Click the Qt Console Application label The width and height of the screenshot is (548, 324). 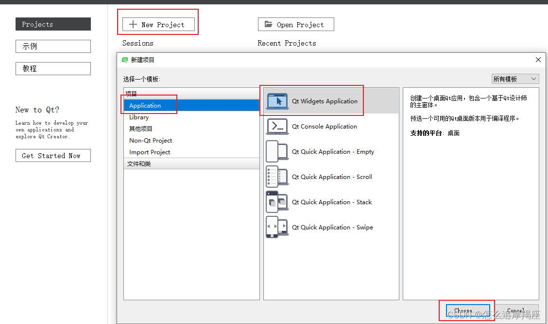tap(325, 126)
